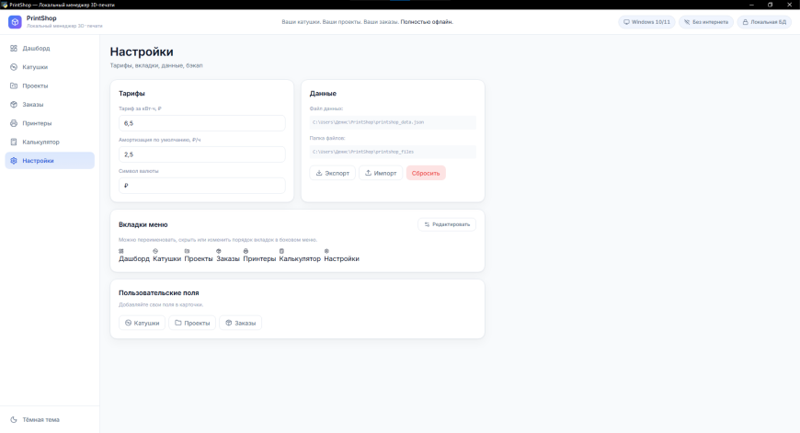
Task: Click the Катушки chip in Вкладки меню
Action: coord(166,256)
